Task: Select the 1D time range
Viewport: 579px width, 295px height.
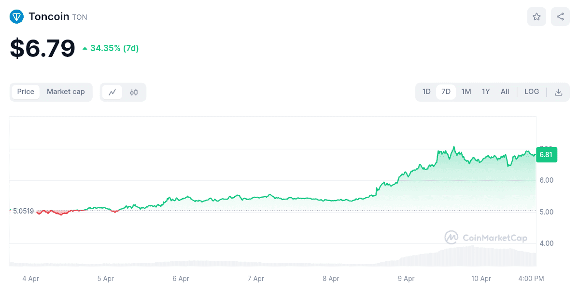Action: click(x=426, y=92)
